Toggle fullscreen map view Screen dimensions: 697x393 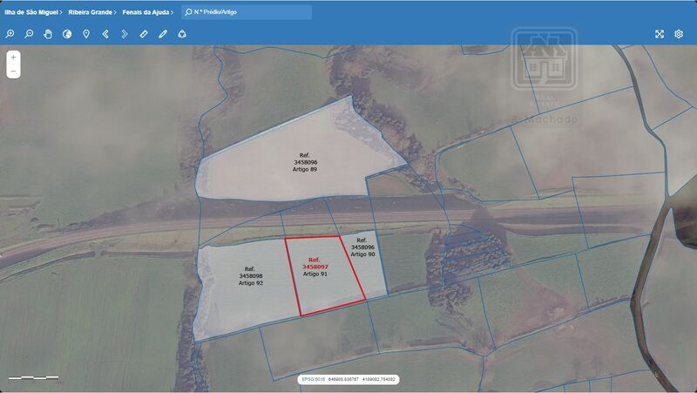point(660,34)
